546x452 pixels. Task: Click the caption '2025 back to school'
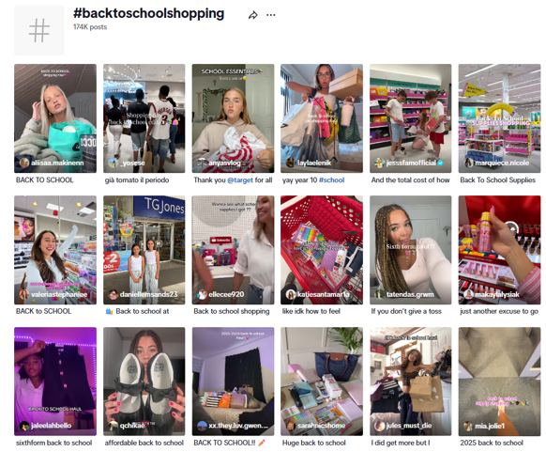coord(492,443)
